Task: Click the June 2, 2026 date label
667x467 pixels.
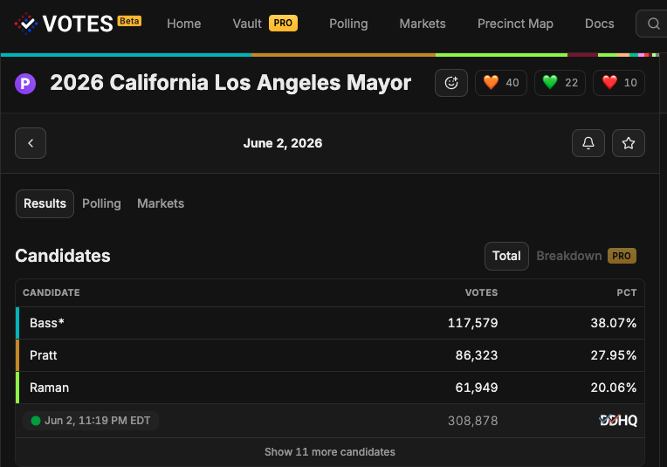Action: tap(283, 143)
